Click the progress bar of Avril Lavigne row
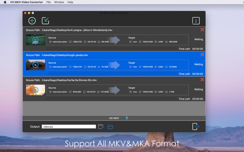Viewport: 244px width, 152px height. (112, 49)
